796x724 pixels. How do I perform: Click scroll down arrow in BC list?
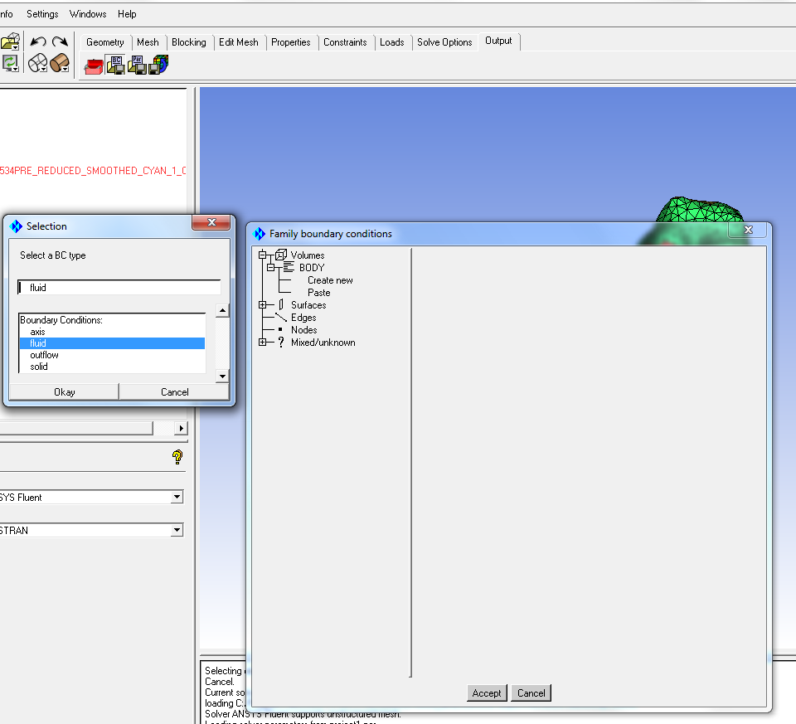222,377
